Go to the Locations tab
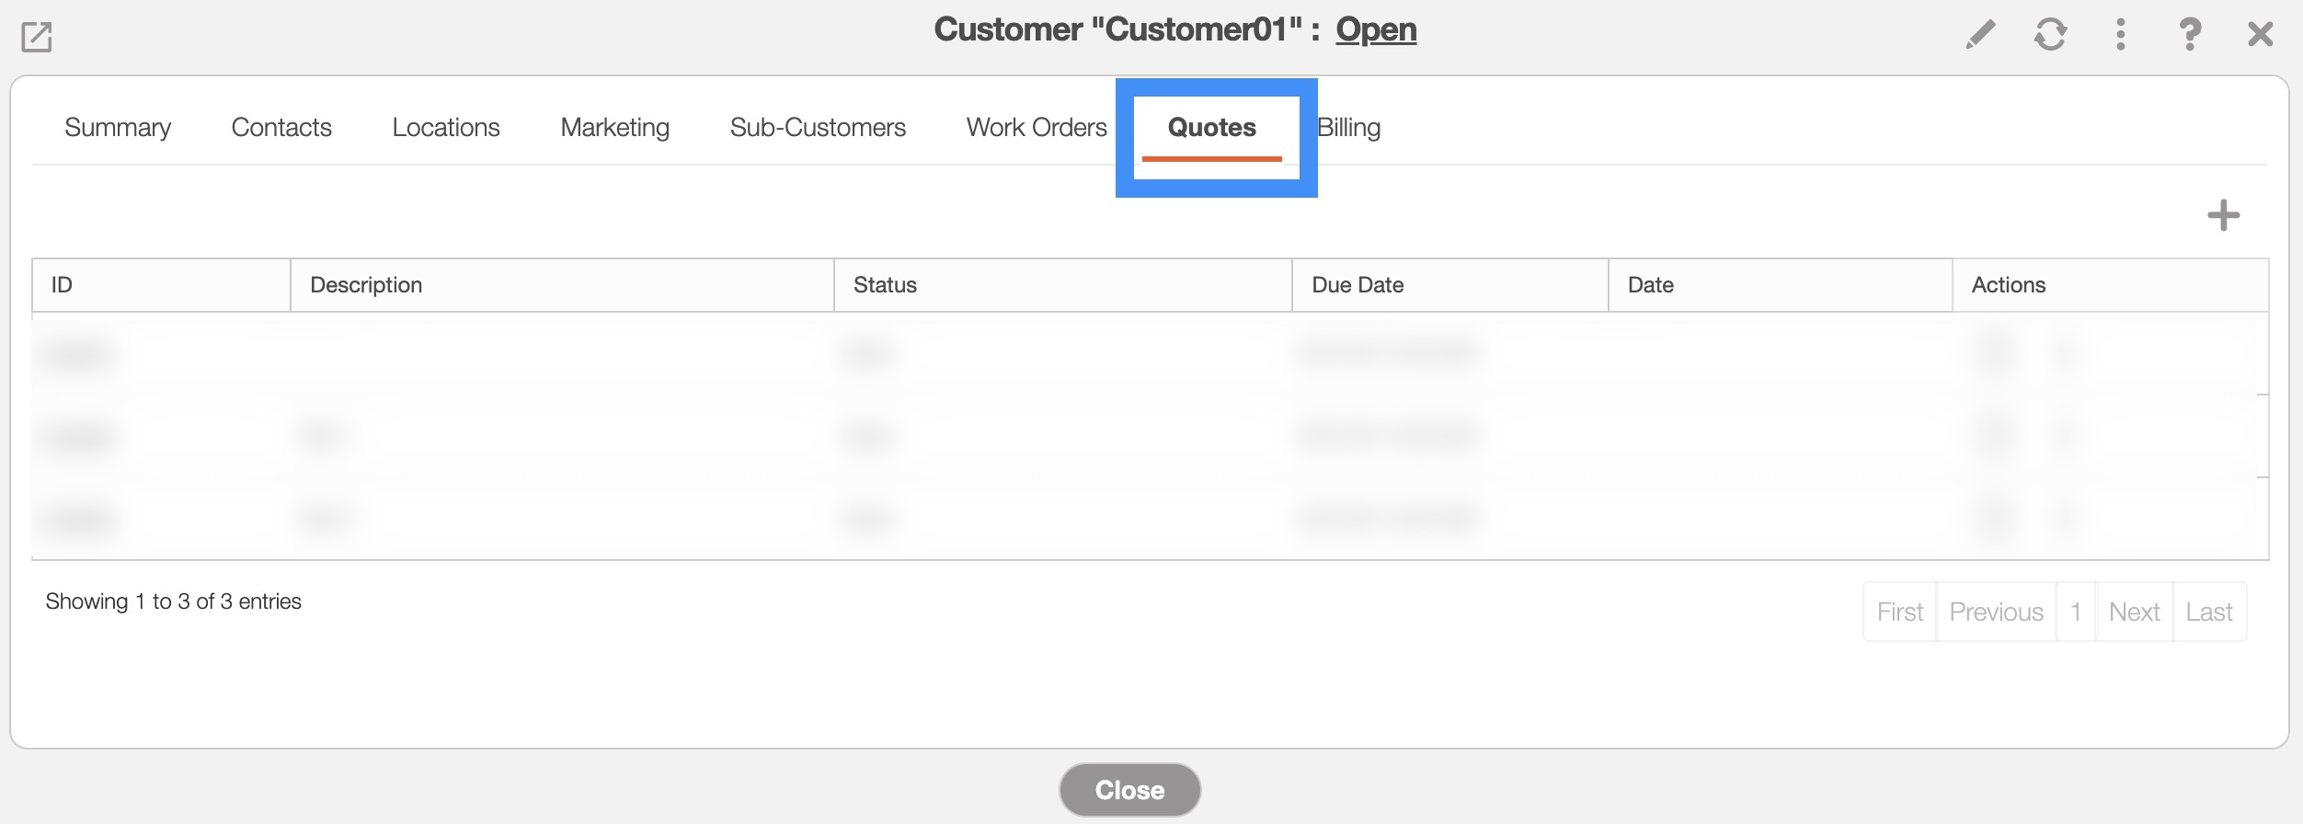The height and width of the screenshot is (824, 2303). (446, 128)
